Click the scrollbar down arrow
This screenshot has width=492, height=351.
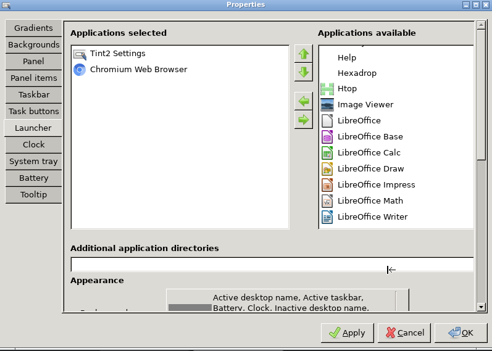[481, 307]
